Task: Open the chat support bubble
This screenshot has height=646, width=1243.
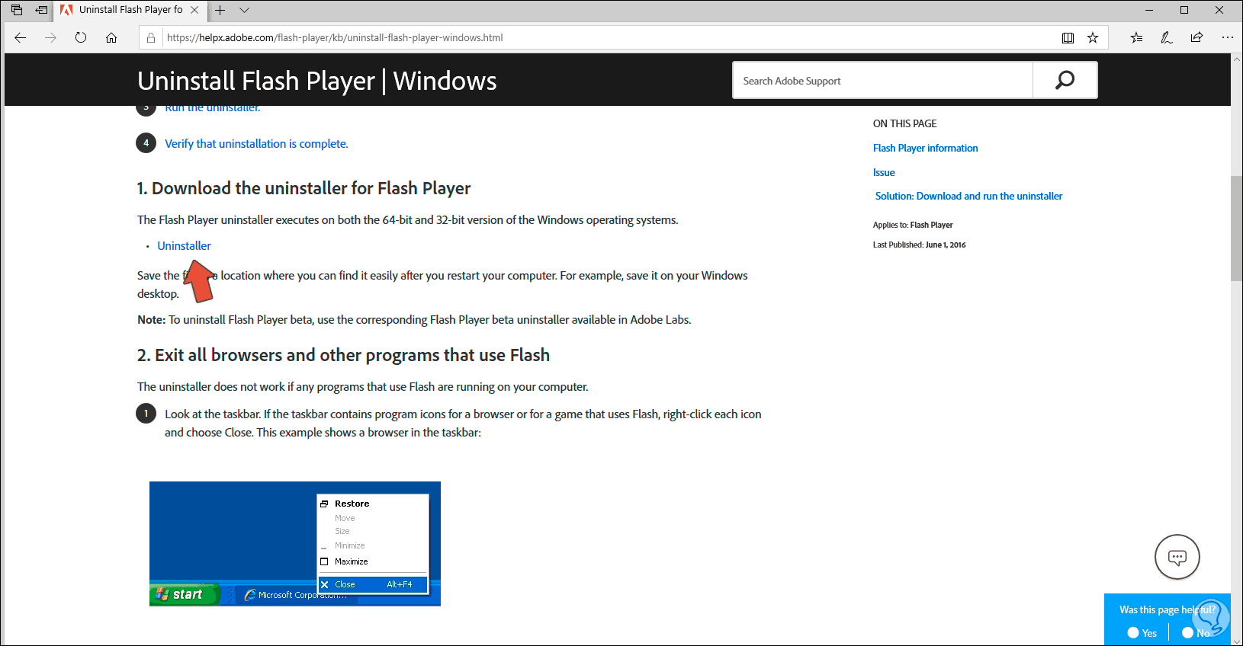Action: click(1177, 557)
